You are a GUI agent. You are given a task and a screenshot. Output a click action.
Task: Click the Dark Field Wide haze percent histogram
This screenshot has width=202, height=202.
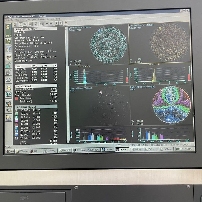103,135
